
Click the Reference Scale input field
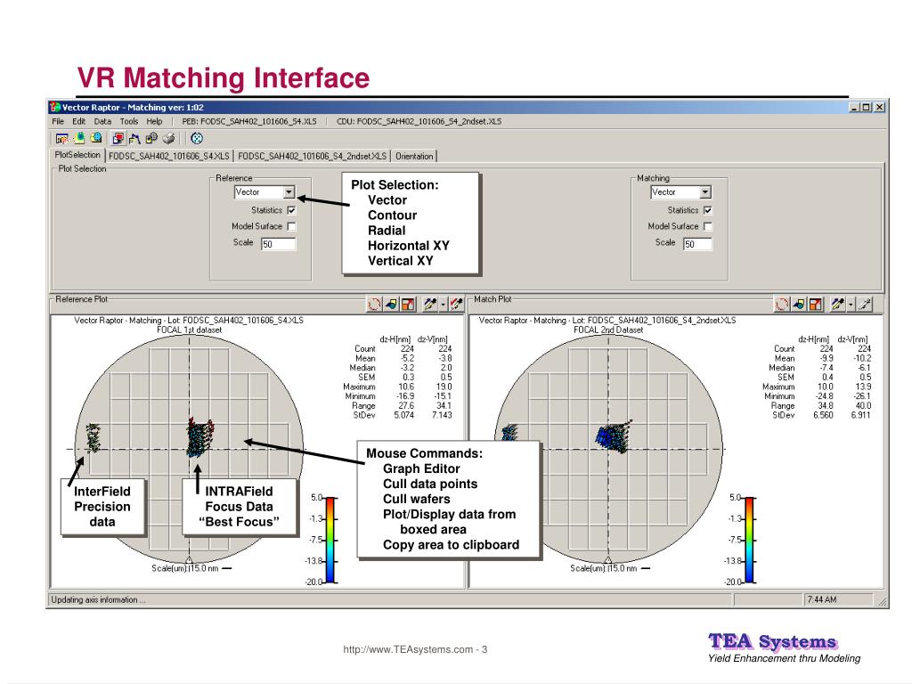[x=278, y=244]
